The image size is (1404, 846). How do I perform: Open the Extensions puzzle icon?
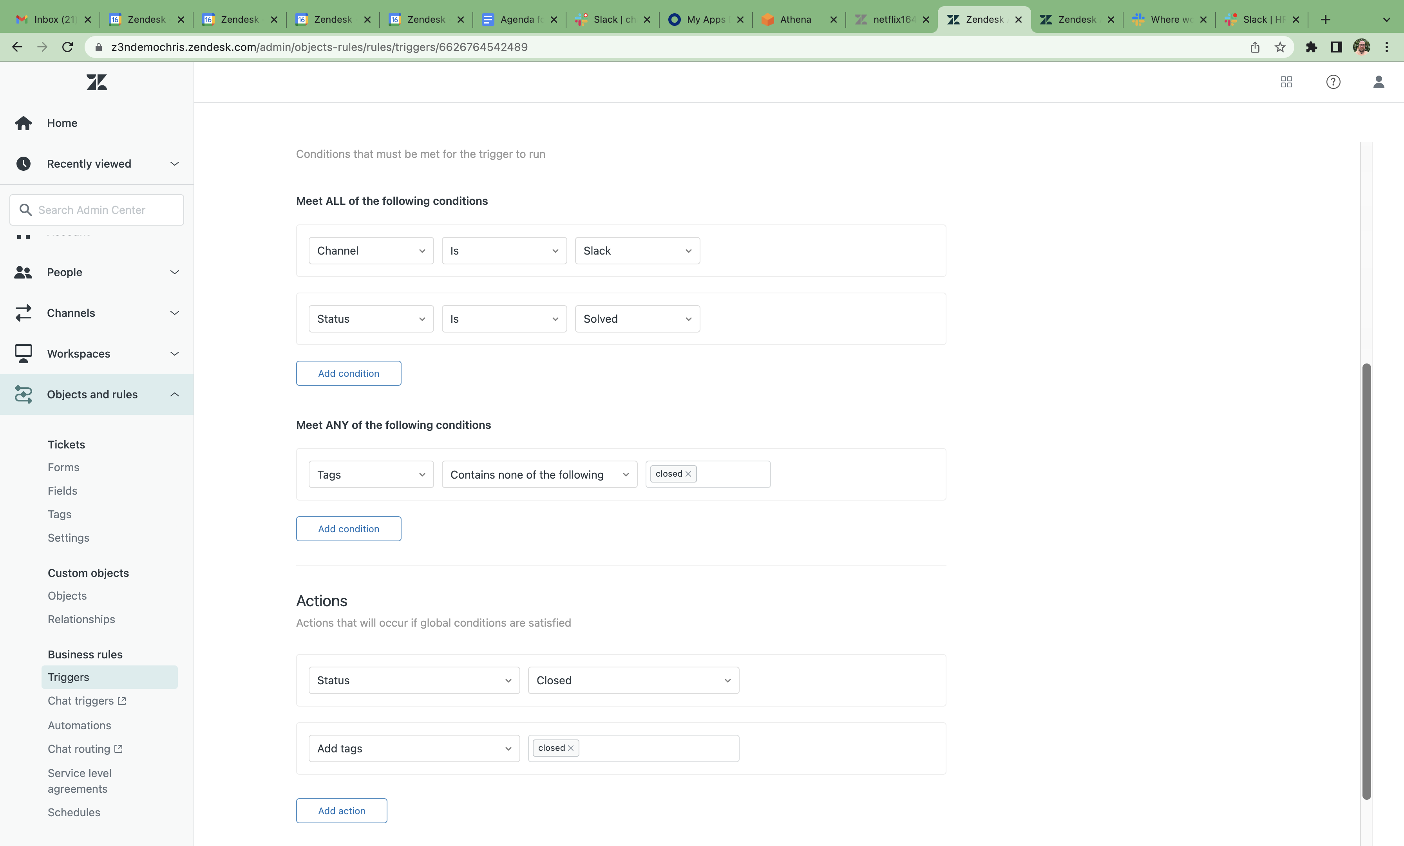click(1311, 47)
